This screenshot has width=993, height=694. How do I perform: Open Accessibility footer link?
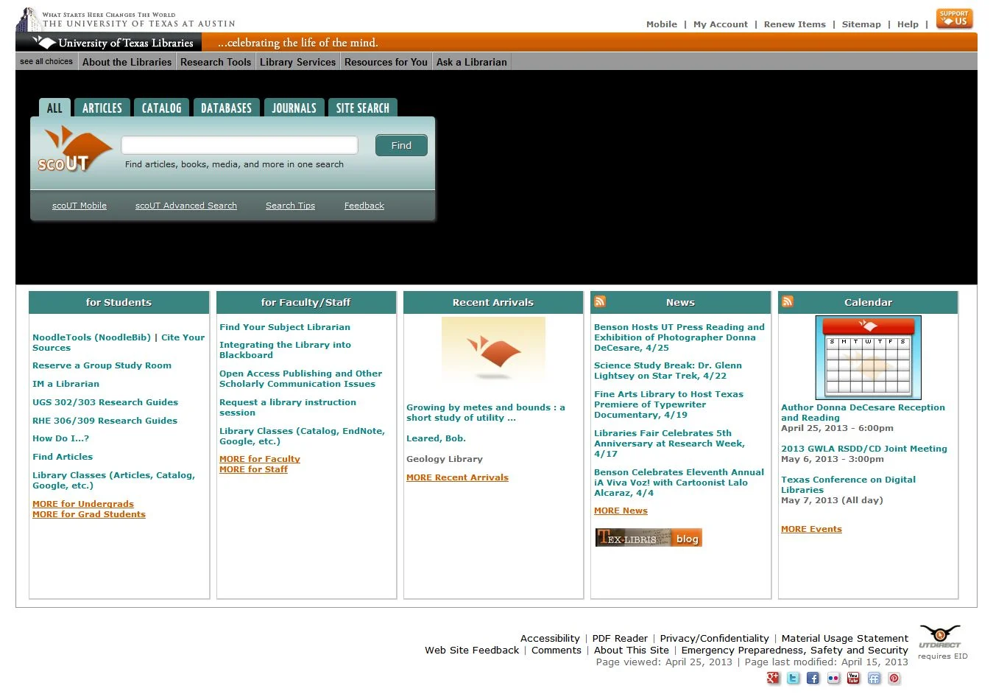[550, 639]
